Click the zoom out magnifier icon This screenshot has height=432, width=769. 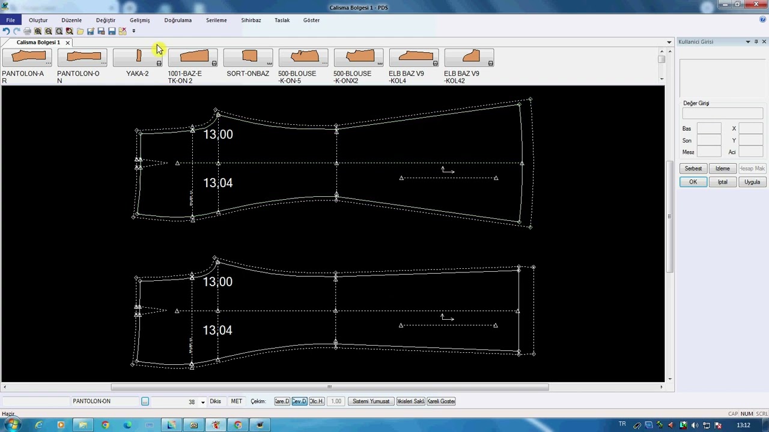coord(49,31)
